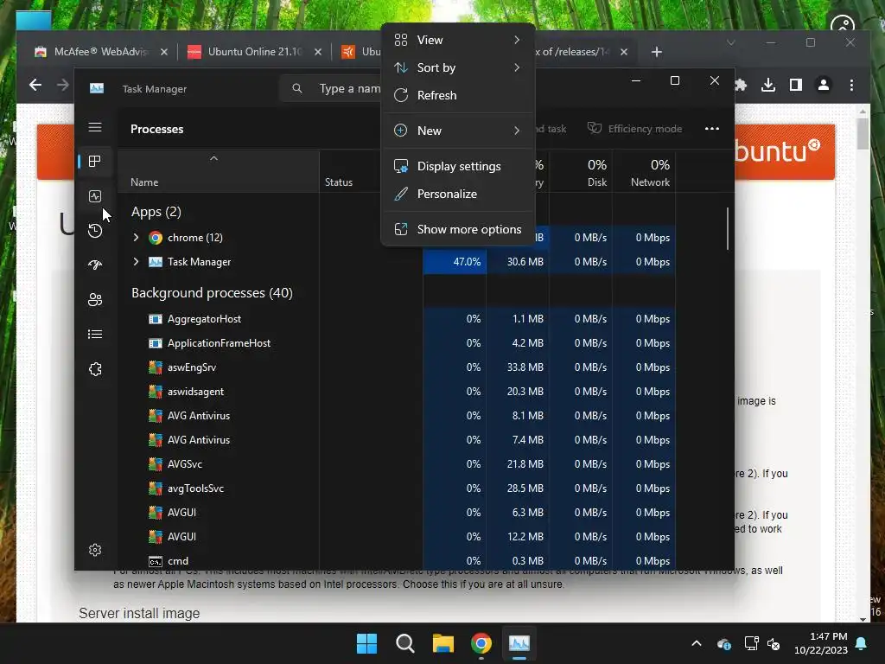Choose Refresh in context menu
The width and height of the screenshot is (885, 664).
click(x=458, y=95)
